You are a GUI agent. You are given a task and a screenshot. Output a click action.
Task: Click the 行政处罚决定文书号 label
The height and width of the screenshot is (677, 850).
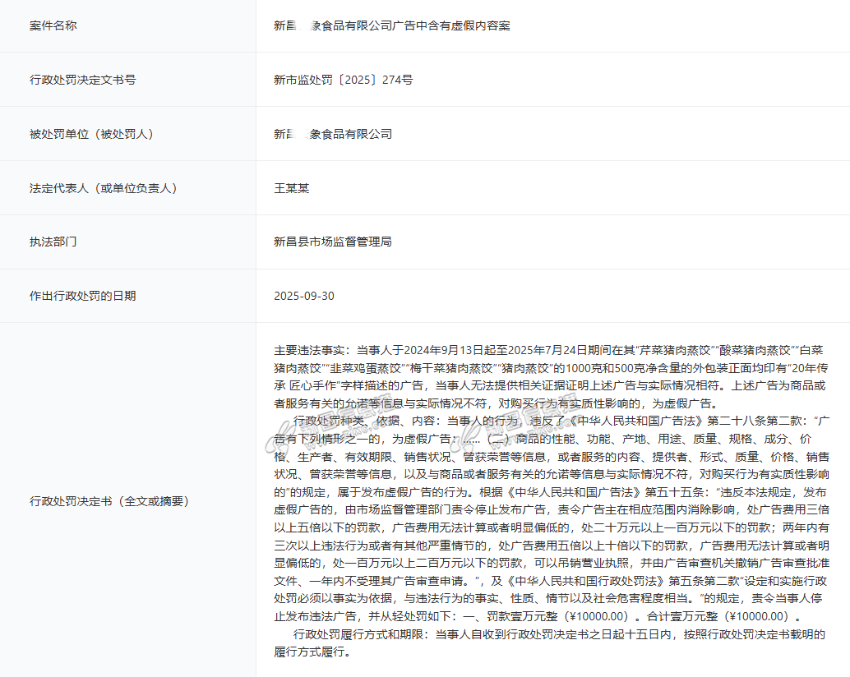[x=83, y=80]
